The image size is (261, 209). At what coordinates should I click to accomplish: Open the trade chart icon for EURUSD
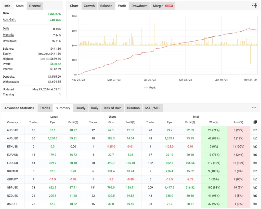[x=255, y=163]
